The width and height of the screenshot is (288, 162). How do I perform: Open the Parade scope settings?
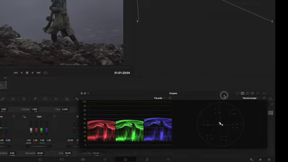170,98
